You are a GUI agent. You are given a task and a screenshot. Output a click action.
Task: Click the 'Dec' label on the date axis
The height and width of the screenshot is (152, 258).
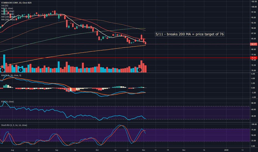pos(184,150)
